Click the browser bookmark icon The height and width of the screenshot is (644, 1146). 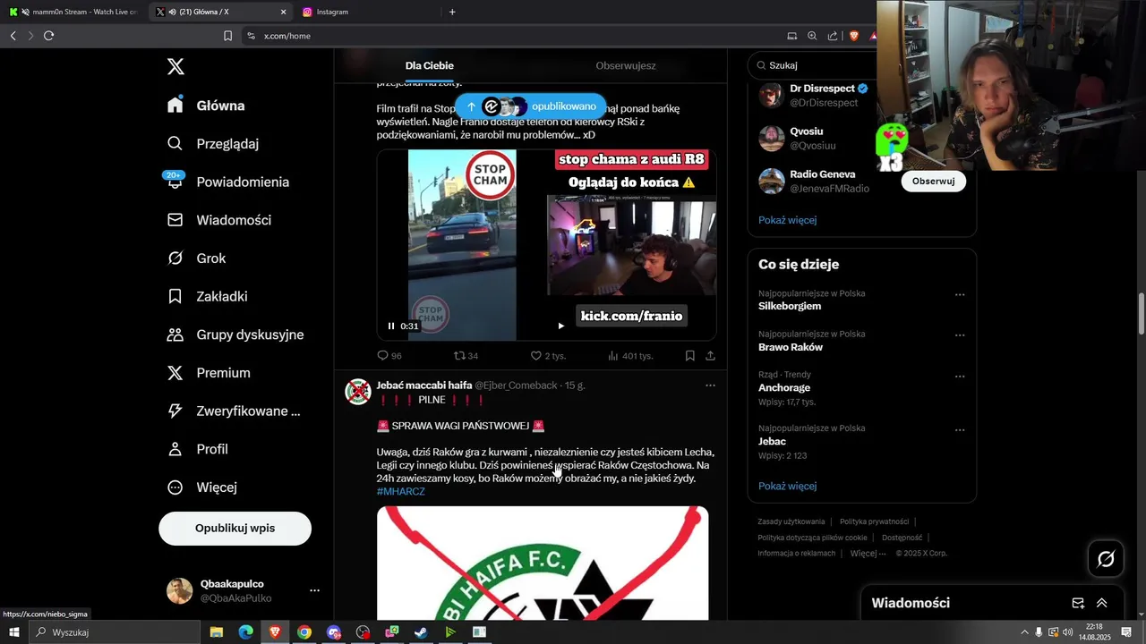coord(227,36)
